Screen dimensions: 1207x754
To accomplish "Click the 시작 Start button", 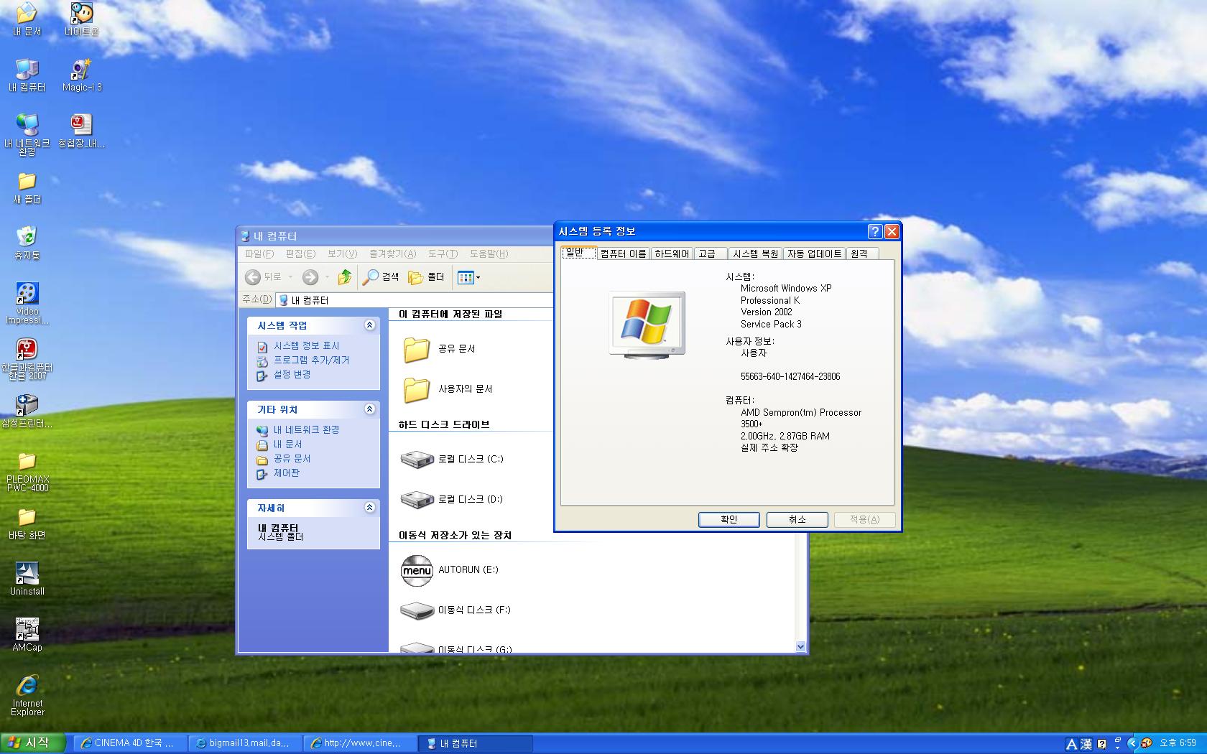I will point(32,743).
